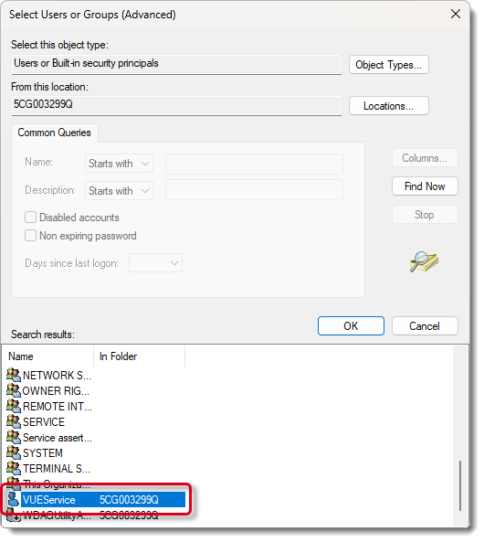Open the Description Starts with dropdown
The image size is (484, 542).
120,191
